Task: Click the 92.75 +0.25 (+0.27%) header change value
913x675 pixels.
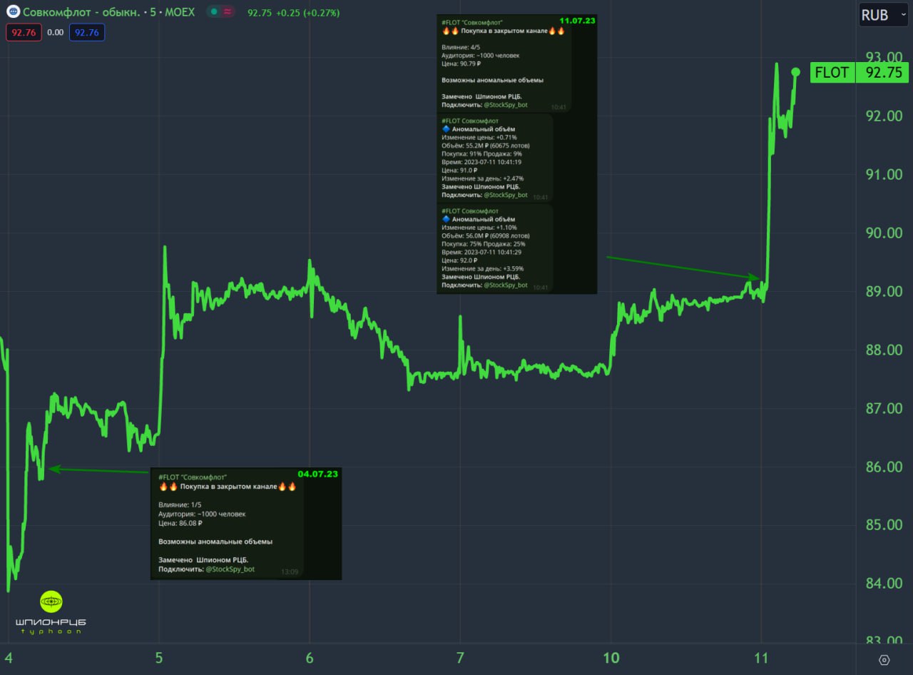Action: click(294, 13)
